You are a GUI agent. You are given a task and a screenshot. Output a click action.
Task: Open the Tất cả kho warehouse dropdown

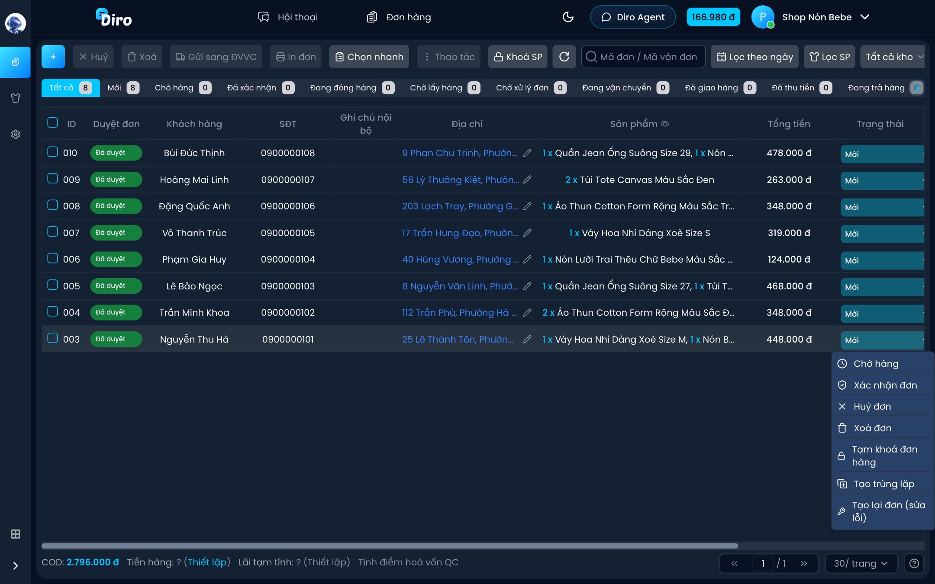893,57
